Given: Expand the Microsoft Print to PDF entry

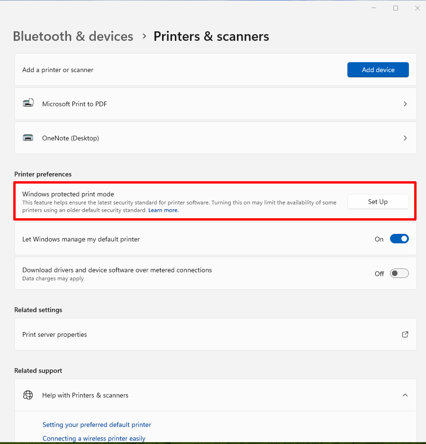Looking at the screenshot, I should 405,103.
